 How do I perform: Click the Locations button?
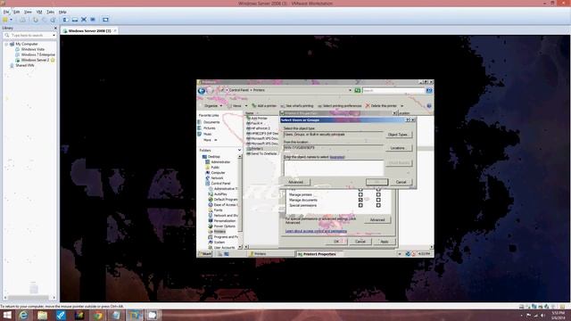(x=398, y=148)
